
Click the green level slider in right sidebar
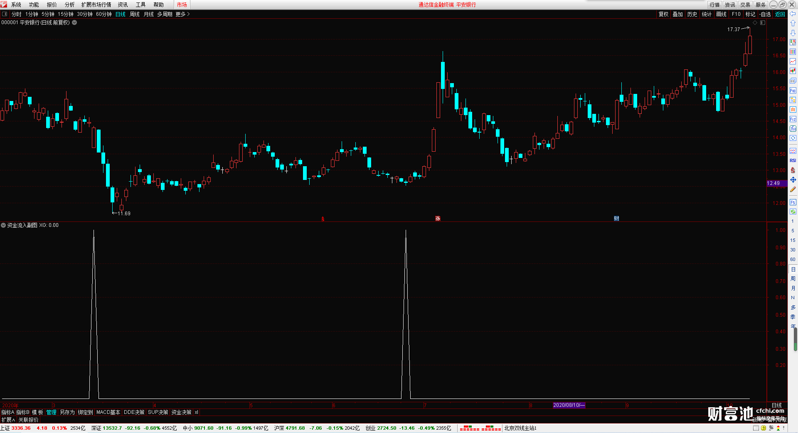point(796,339)
